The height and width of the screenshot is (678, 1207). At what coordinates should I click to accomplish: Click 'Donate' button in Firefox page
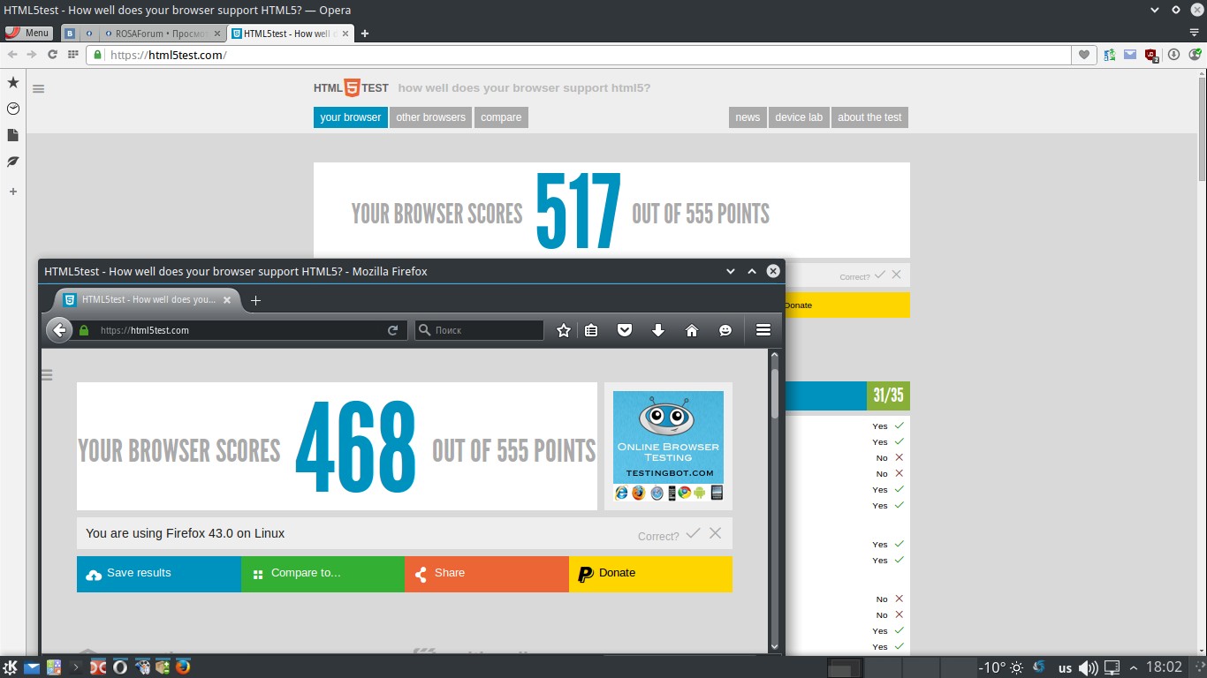(x=650, y=574)
